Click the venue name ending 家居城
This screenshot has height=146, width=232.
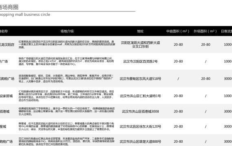(x=7, y=96)
